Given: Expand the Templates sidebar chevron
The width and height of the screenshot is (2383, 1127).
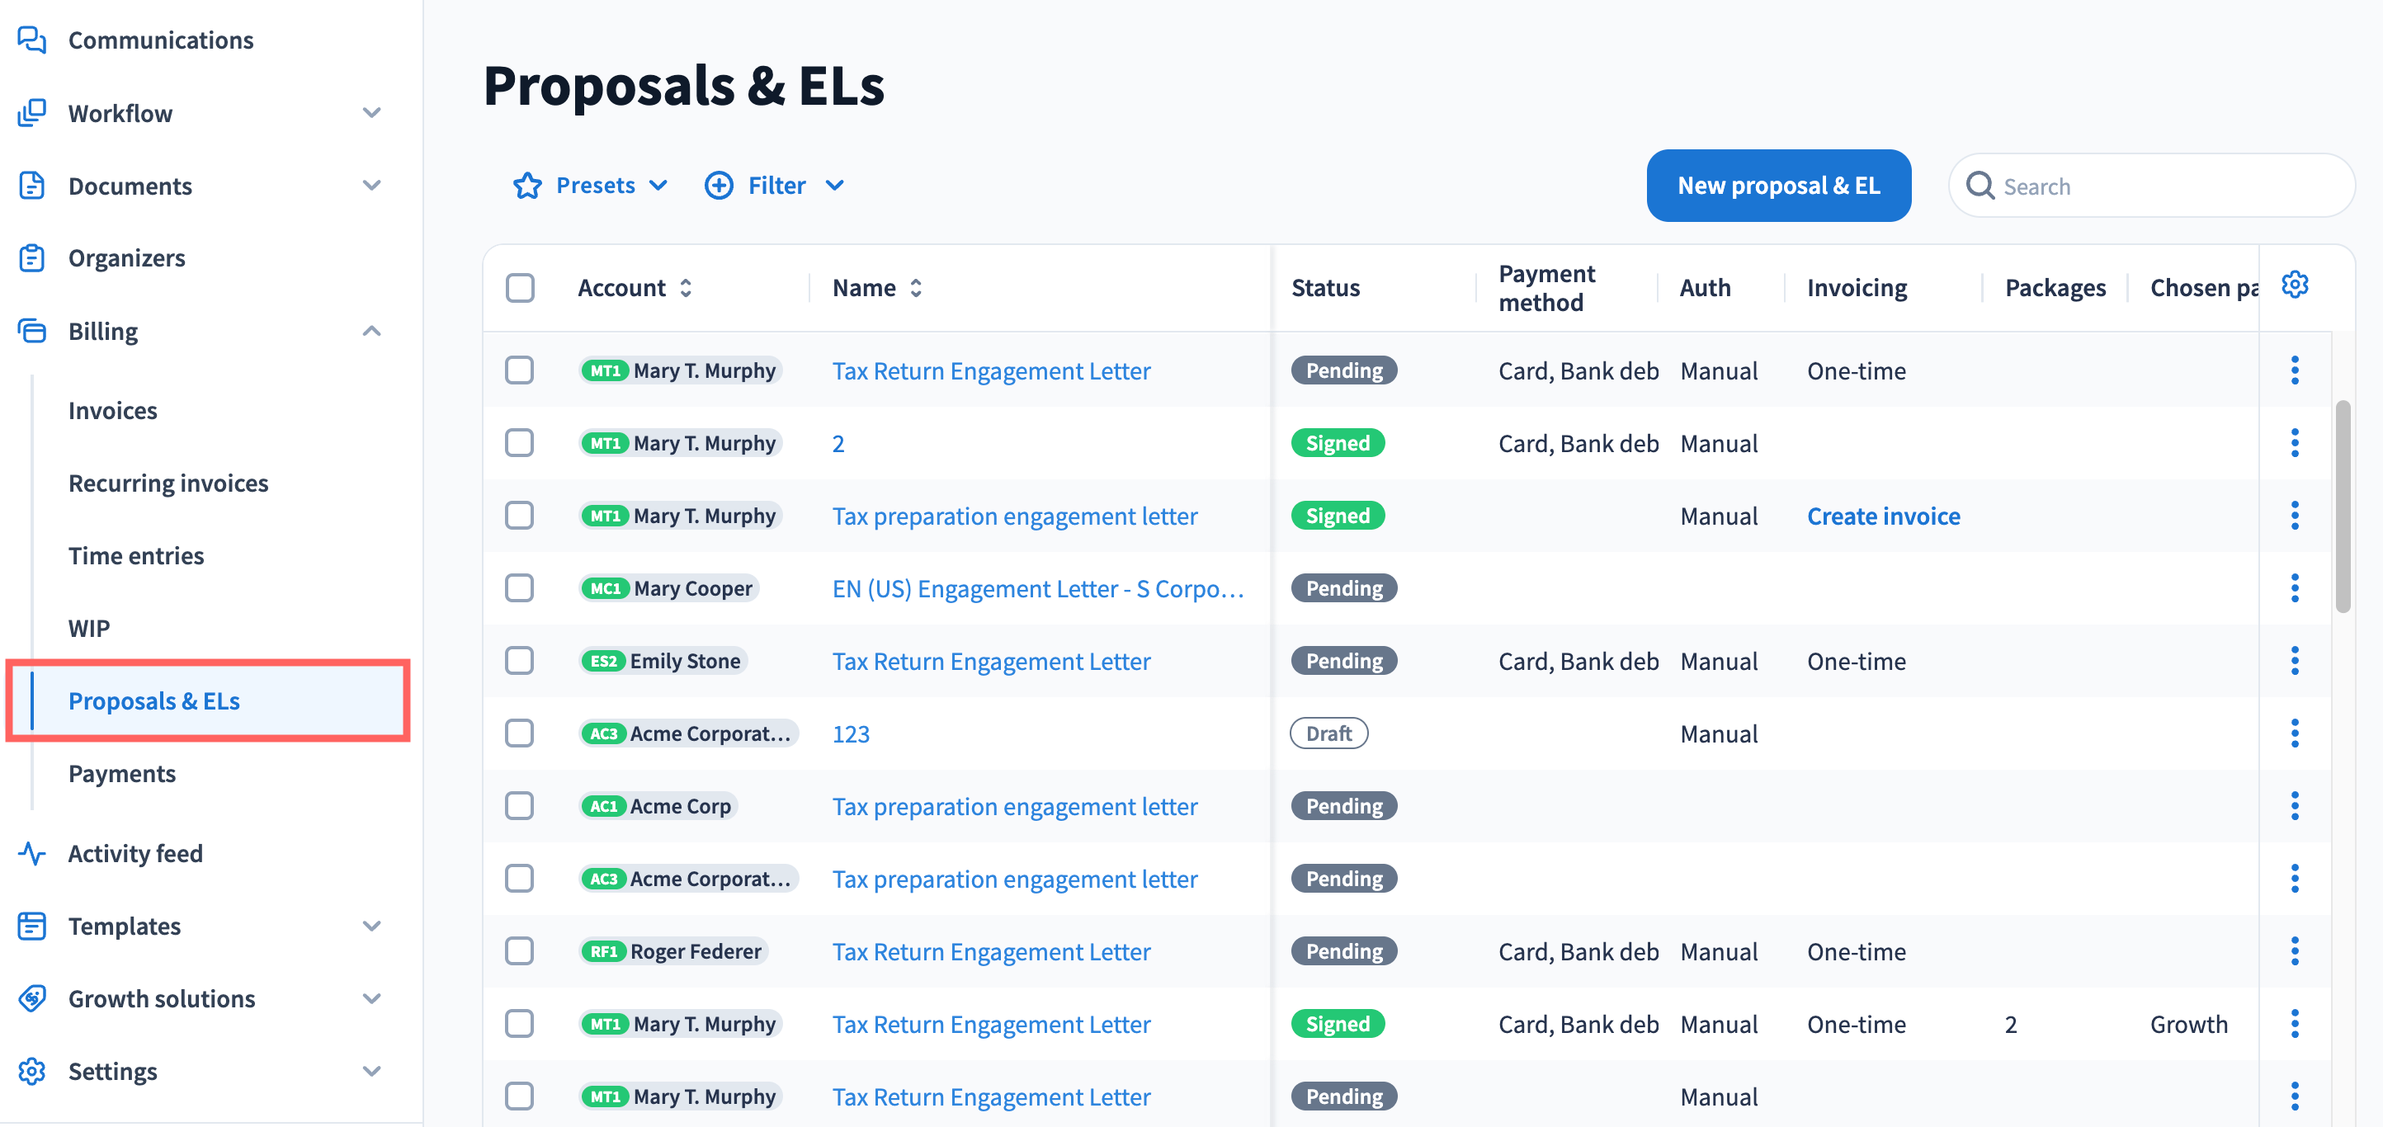Looking at the screenshot, I should (371, 926).
